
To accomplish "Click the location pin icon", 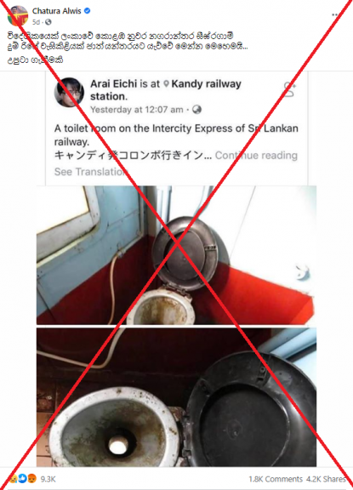I will (x=167, y=83).
